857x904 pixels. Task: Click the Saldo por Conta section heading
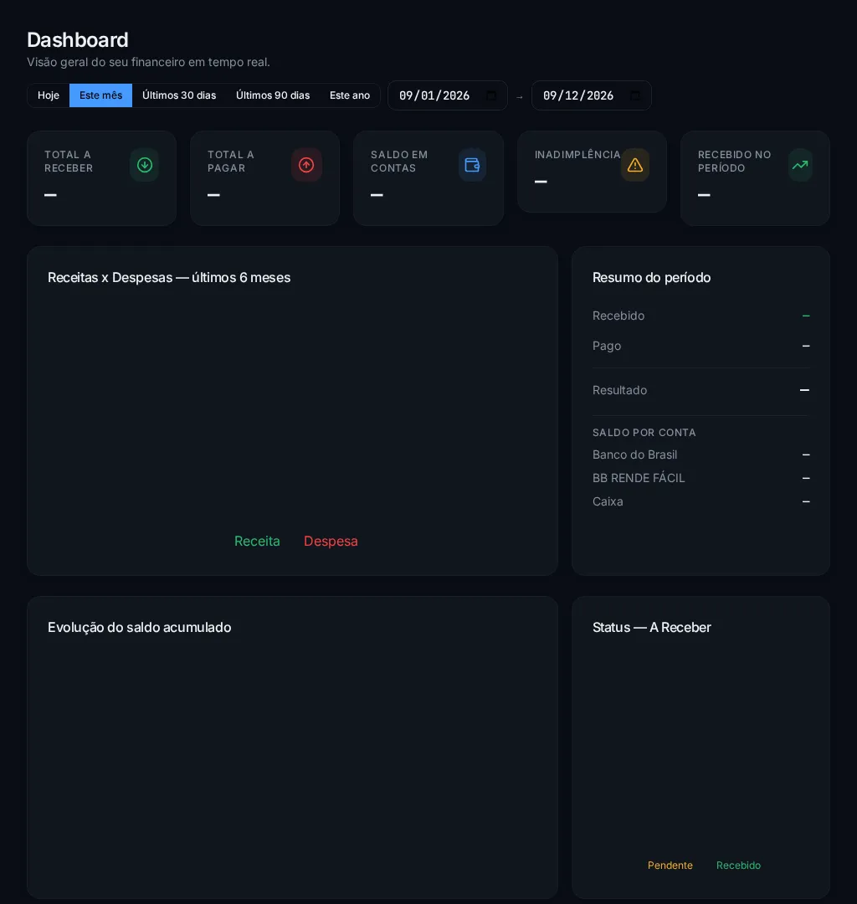[644, 433]
